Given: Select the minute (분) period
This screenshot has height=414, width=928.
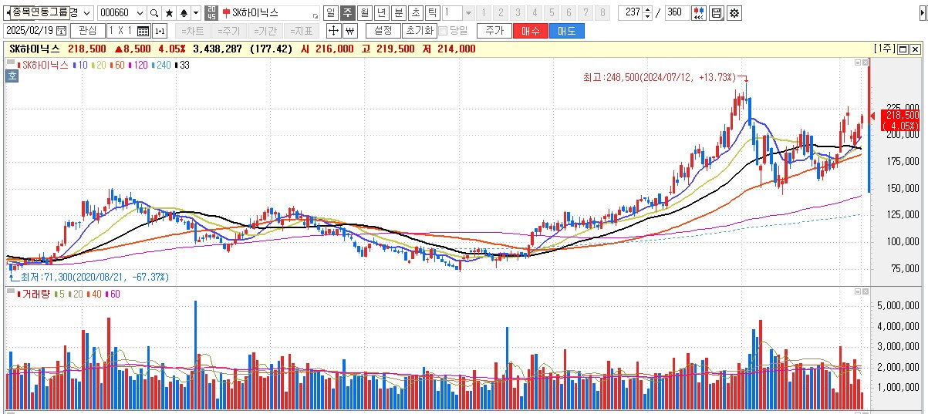Looking at the screenshot, I should coord(399,13).
